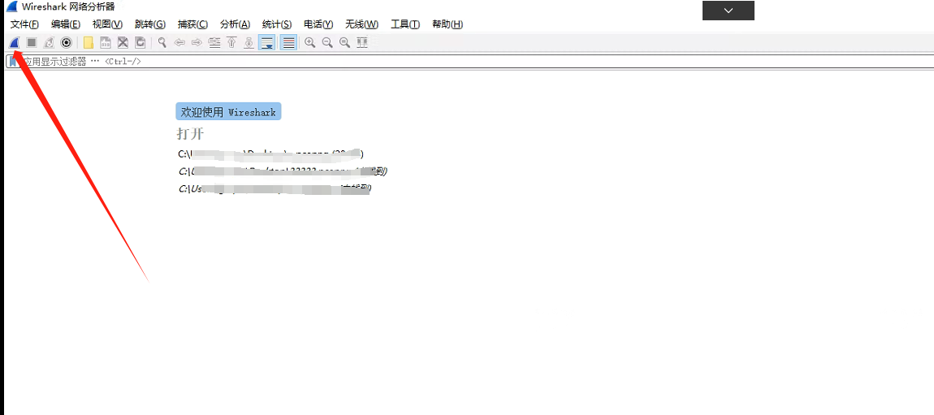Click the display filter bookmark icon
The width and height of the screenshot is (934, 415).
tap(12, 62)
